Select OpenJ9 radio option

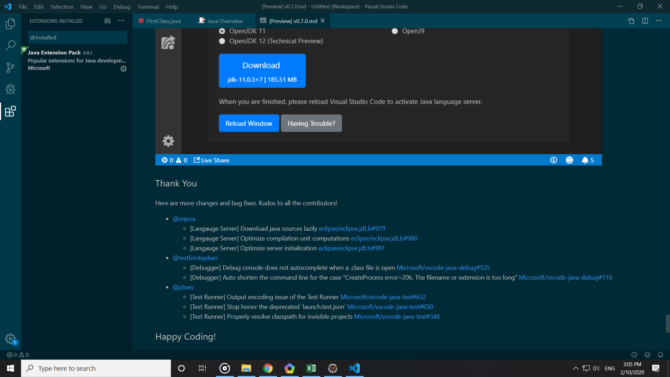click(x=395, y=31)
